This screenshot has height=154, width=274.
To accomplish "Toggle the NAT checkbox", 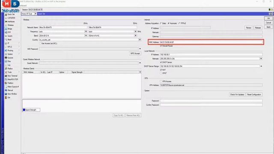I will coord(161,70).
